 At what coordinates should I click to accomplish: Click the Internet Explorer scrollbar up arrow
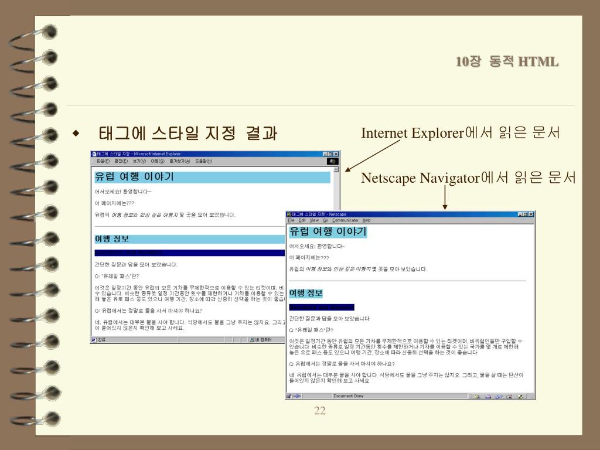pyautogui.click(x=336, y=169)
